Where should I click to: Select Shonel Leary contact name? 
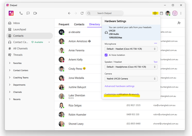pyautogui.click(x=76, y=124)
